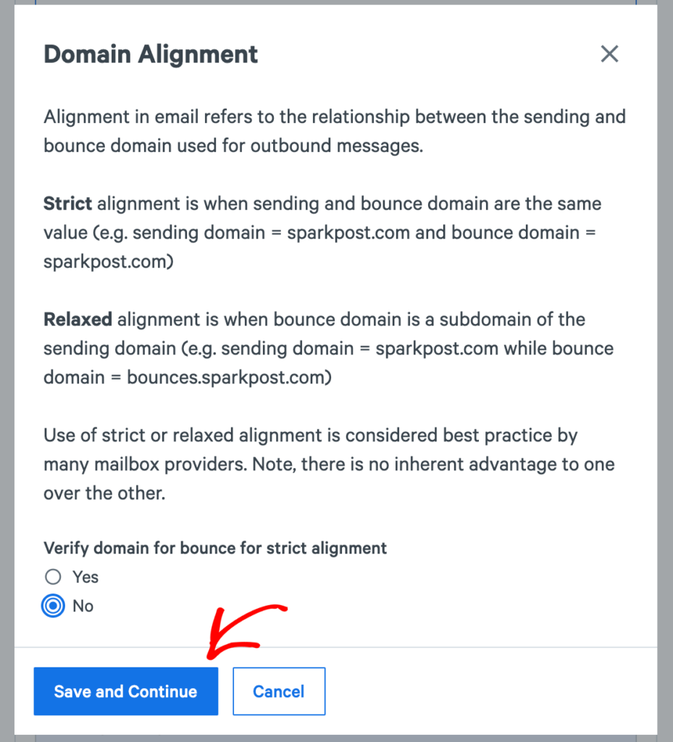The image size is (673, 742).
Task: Click the Domain Alignment dialog title
Action: point(150,54)
